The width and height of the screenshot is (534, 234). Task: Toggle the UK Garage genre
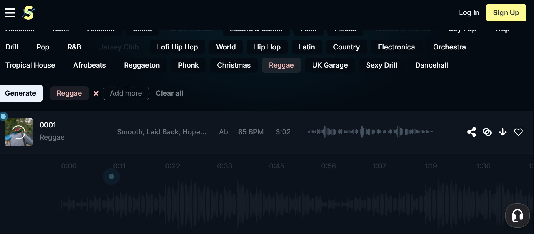pyautogui.click(x=330, y=65)
